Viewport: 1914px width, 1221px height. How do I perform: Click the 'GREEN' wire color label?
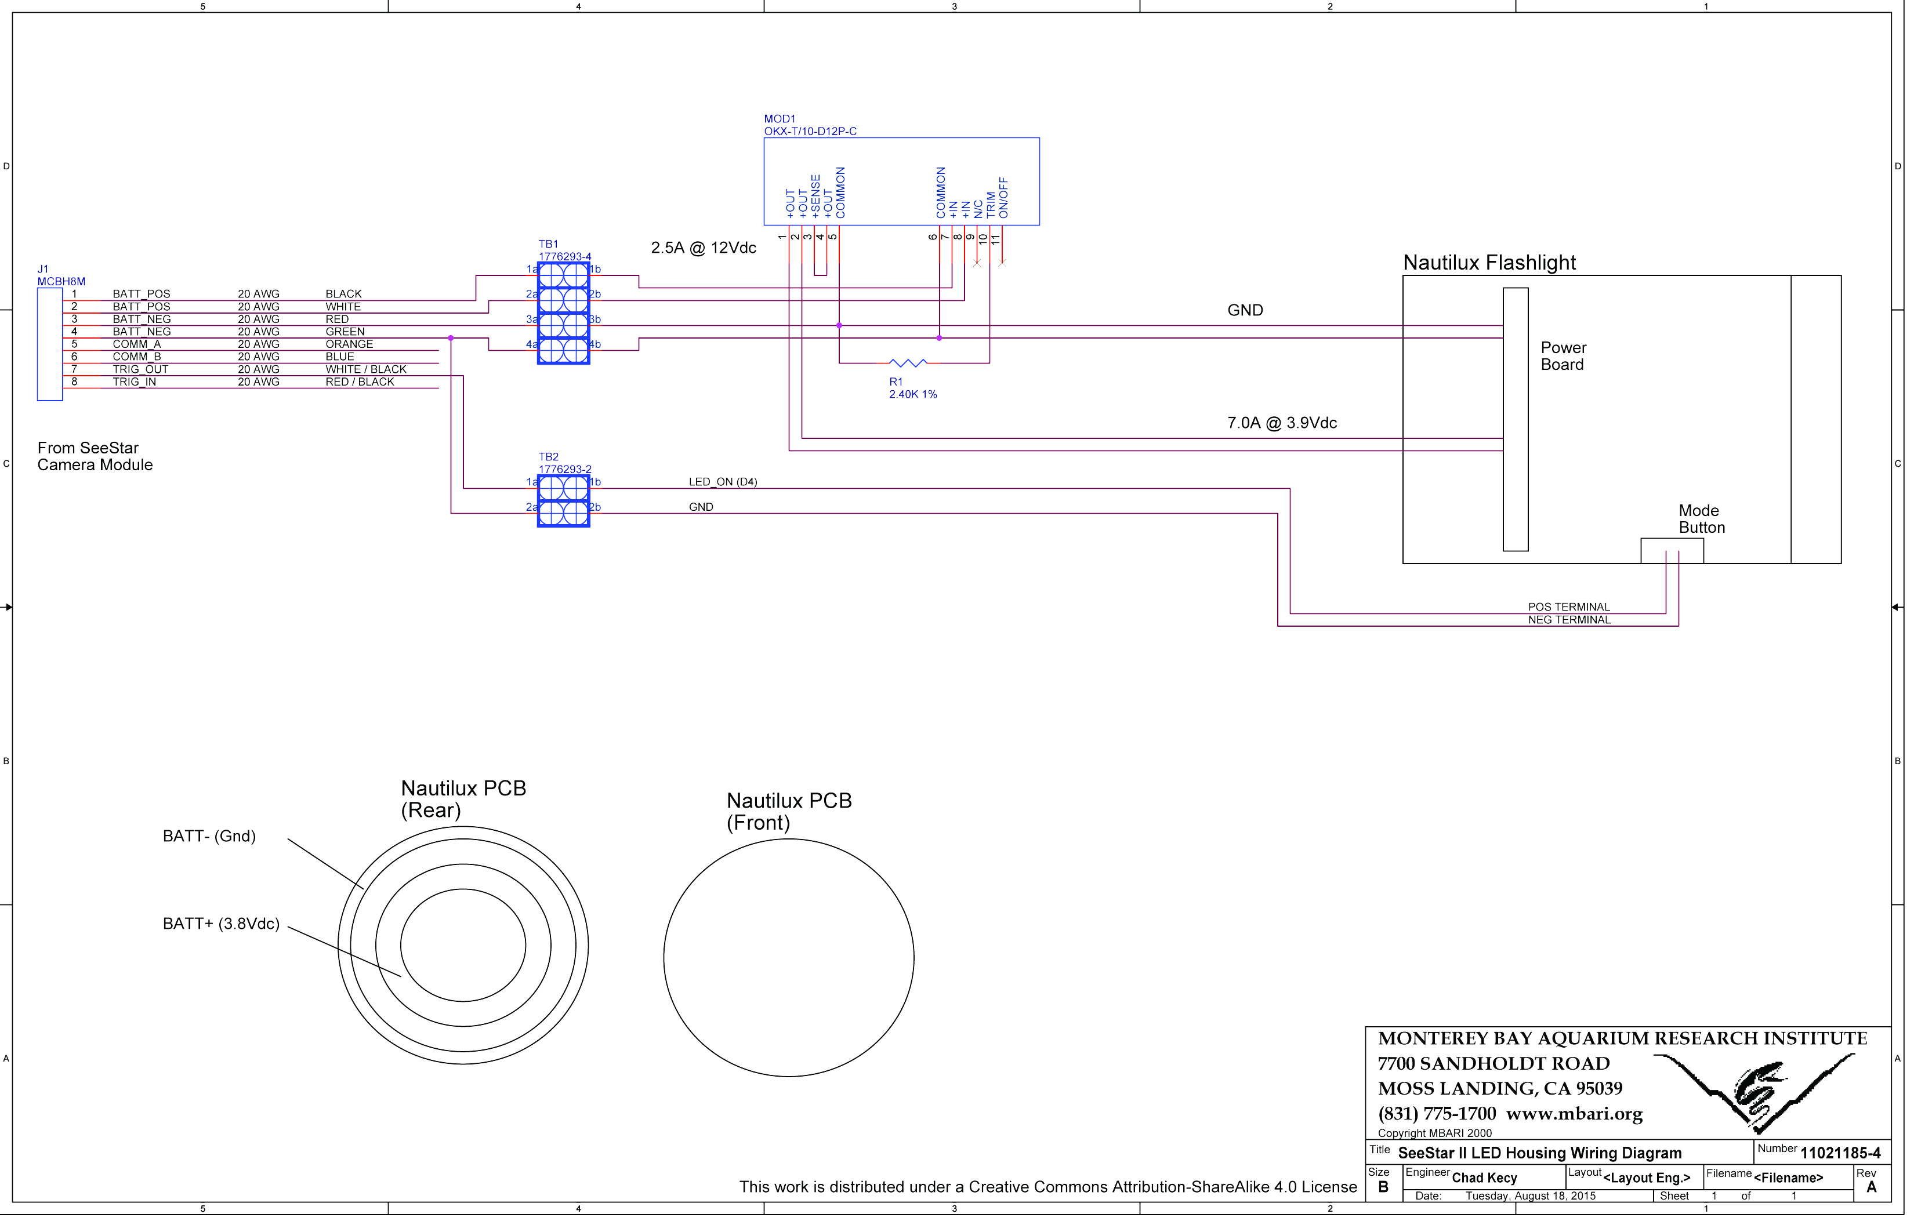[x=345, y=332]
